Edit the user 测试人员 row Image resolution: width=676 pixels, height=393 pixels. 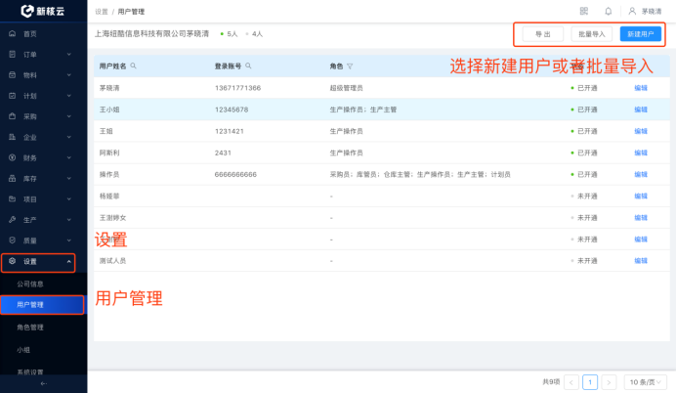tap(641, 261)
